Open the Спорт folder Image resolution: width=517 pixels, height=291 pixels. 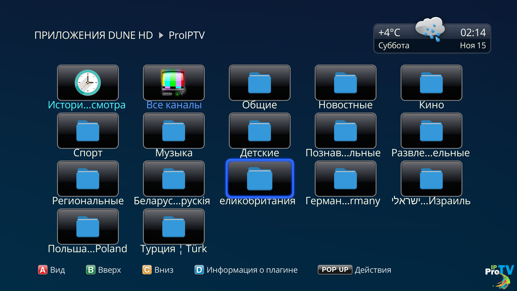pyautogui.click(x=88, y=131)
